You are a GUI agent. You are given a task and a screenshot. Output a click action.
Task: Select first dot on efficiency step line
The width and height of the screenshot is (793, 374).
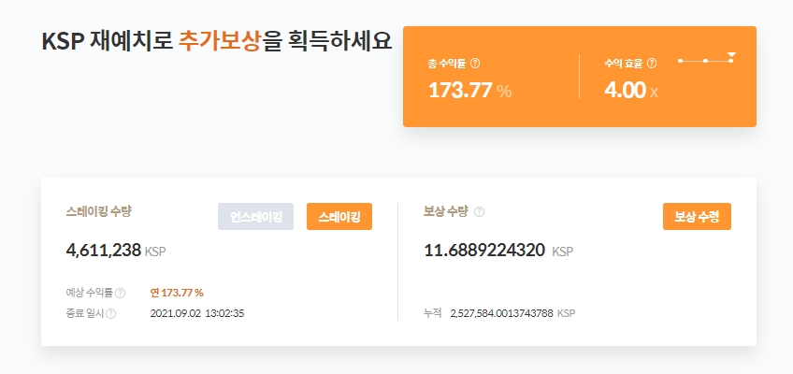[680, 61]
